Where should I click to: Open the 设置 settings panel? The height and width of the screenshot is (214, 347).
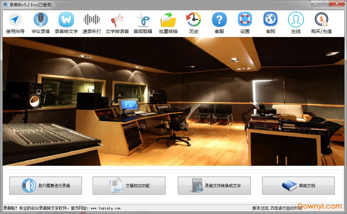point(245,22)
